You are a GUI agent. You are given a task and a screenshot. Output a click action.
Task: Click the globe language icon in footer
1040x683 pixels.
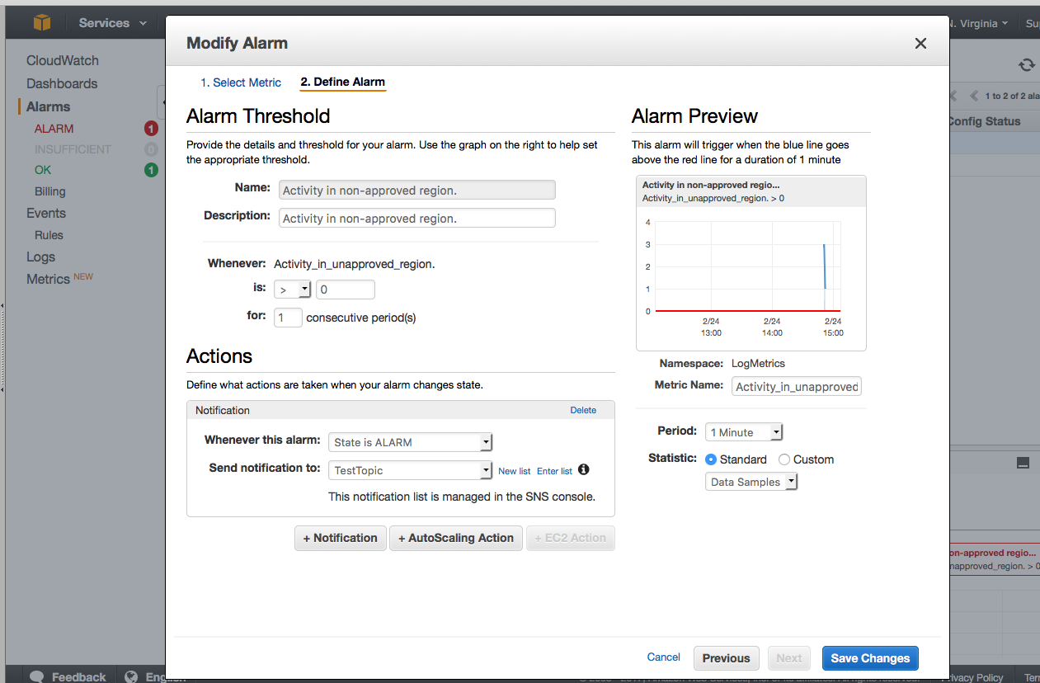pyautogui.click(x=131, y=676)
